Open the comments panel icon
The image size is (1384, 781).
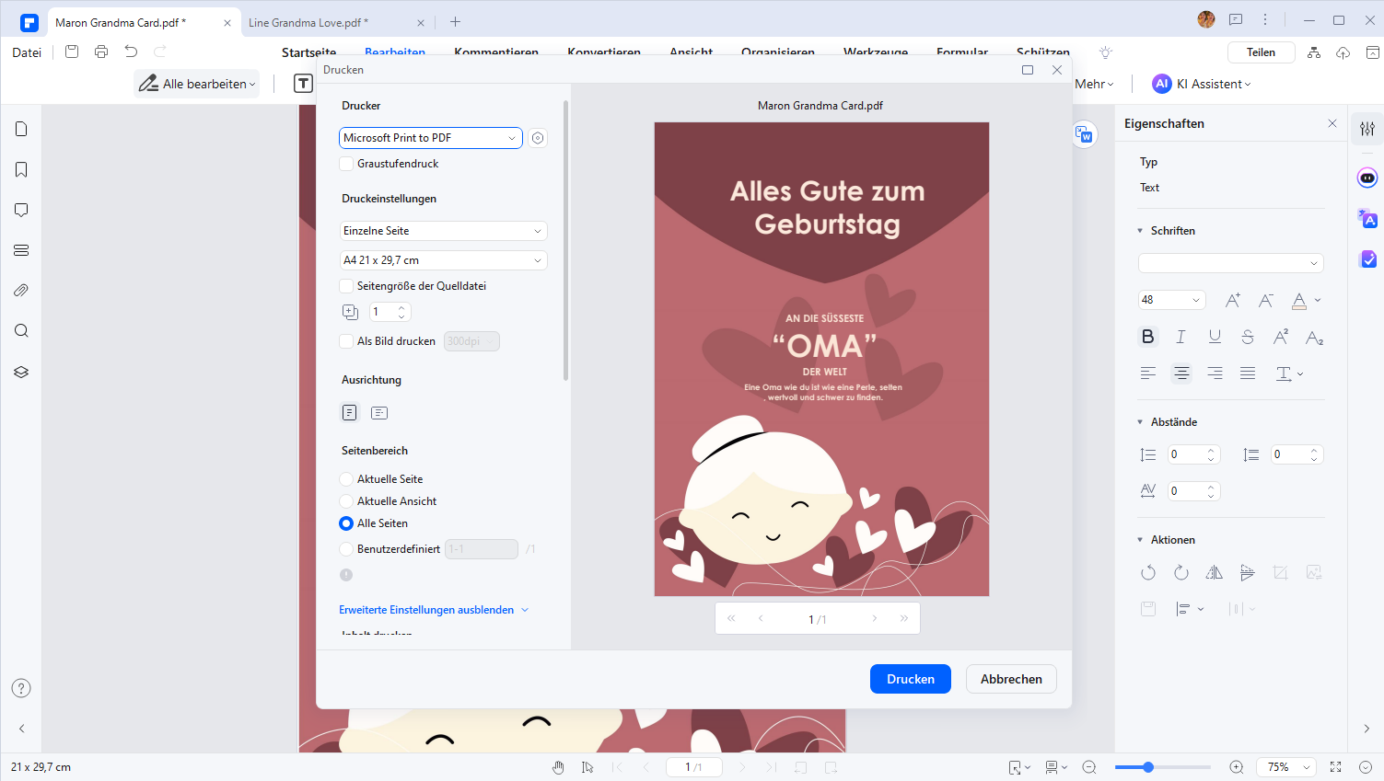point(21,210)
